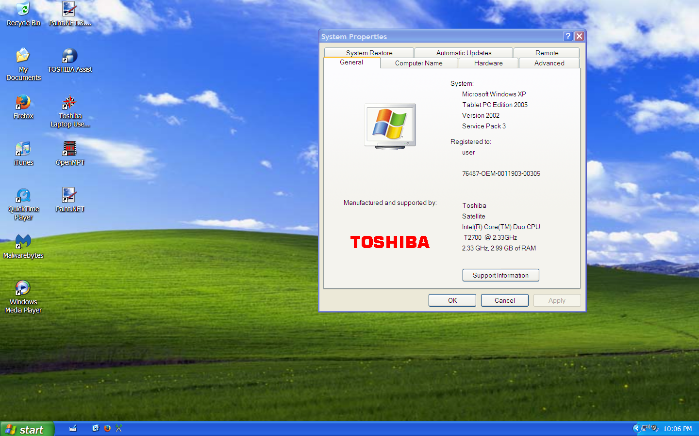Select the Paint.NET shortcut below OpenMPT
Screen dimensions: 699x436
69,200
